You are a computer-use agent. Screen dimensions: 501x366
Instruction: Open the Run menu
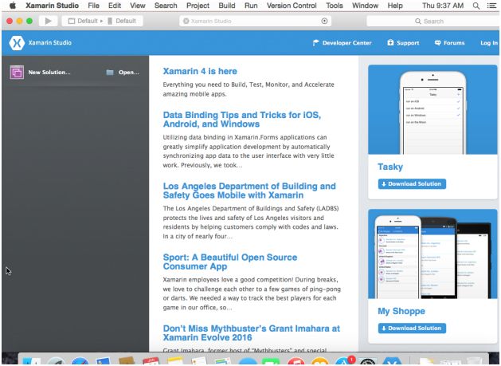click(x=251, y=6)
